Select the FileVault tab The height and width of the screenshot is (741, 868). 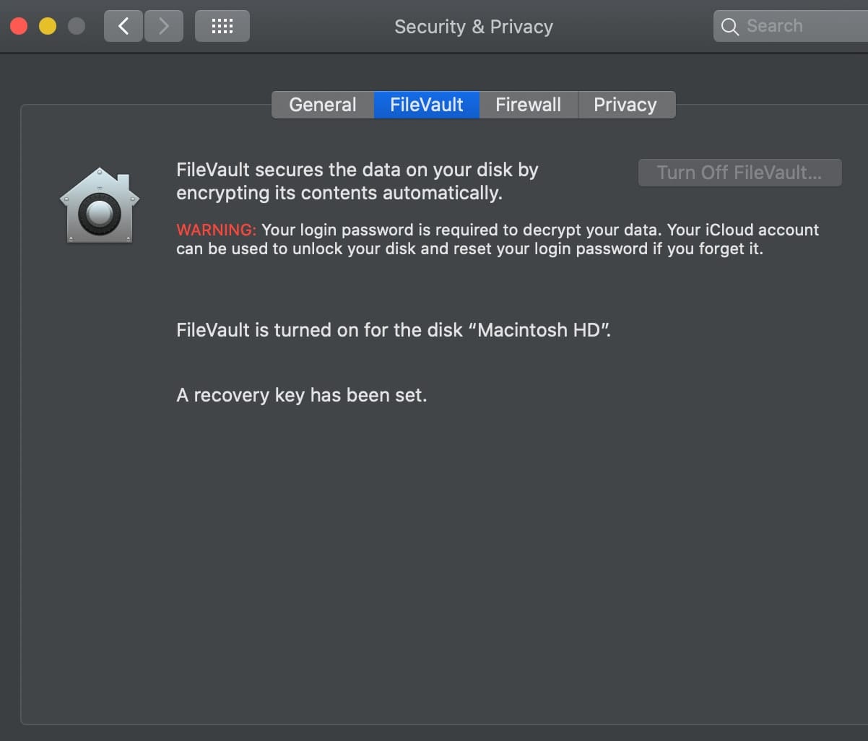[427, 105]
